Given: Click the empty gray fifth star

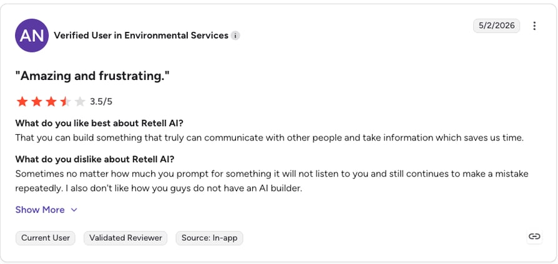Looking at the screenshot, I should 81,102.
